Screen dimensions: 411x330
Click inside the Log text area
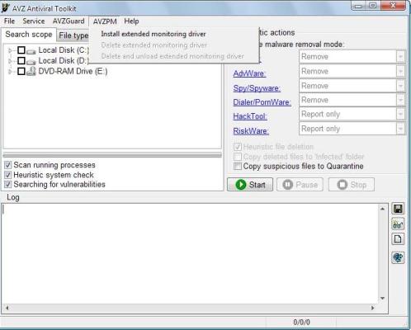click(x=191, y=253)
